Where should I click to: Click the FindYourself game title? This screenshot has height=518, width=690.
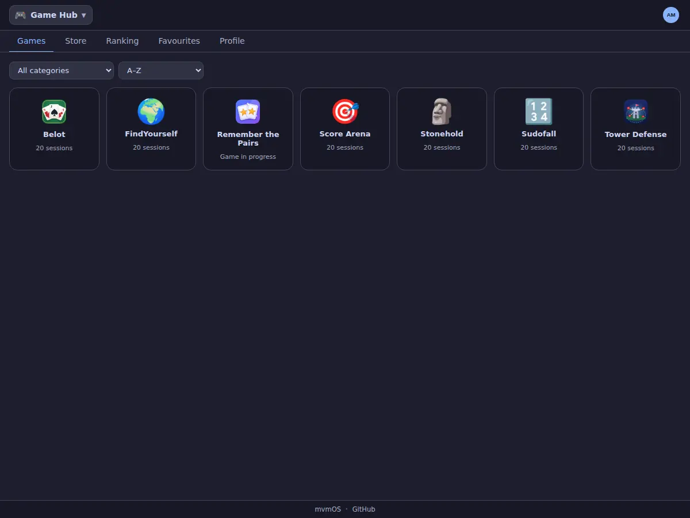151,134
